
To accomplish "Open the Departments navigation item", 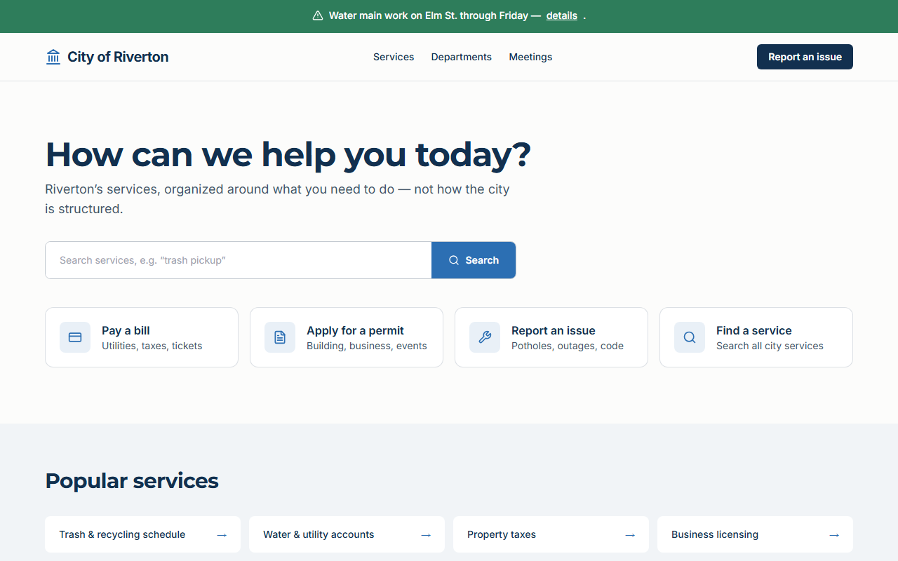I will click(x=462, y=57).
